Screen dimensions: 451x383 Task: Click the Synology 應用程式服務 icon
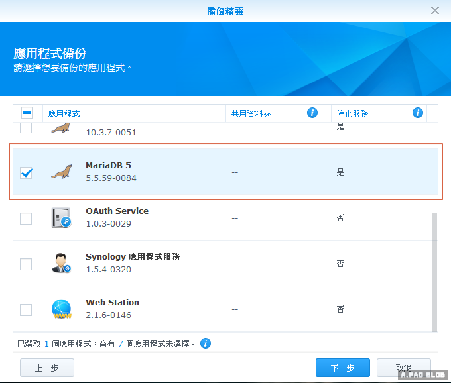click(x=62, y=264)
